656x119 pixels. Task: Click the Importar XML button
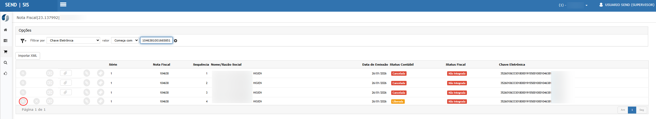click(28, 56)
